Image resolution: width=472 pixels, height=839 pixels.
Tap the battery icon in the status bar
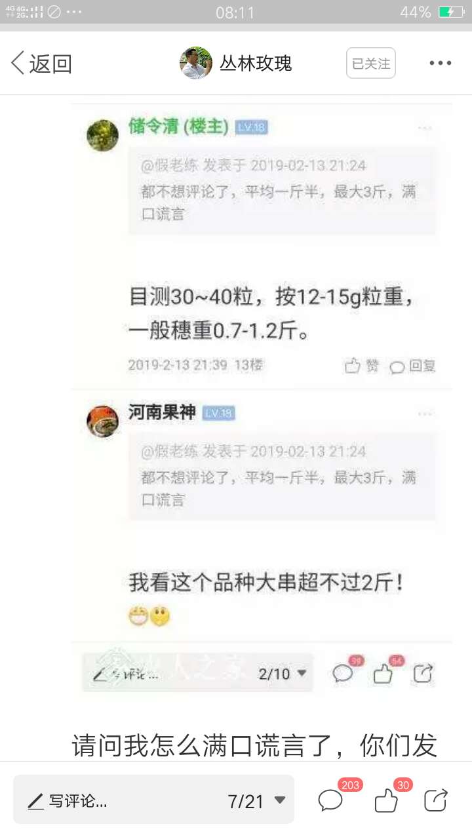pos(452,12)
